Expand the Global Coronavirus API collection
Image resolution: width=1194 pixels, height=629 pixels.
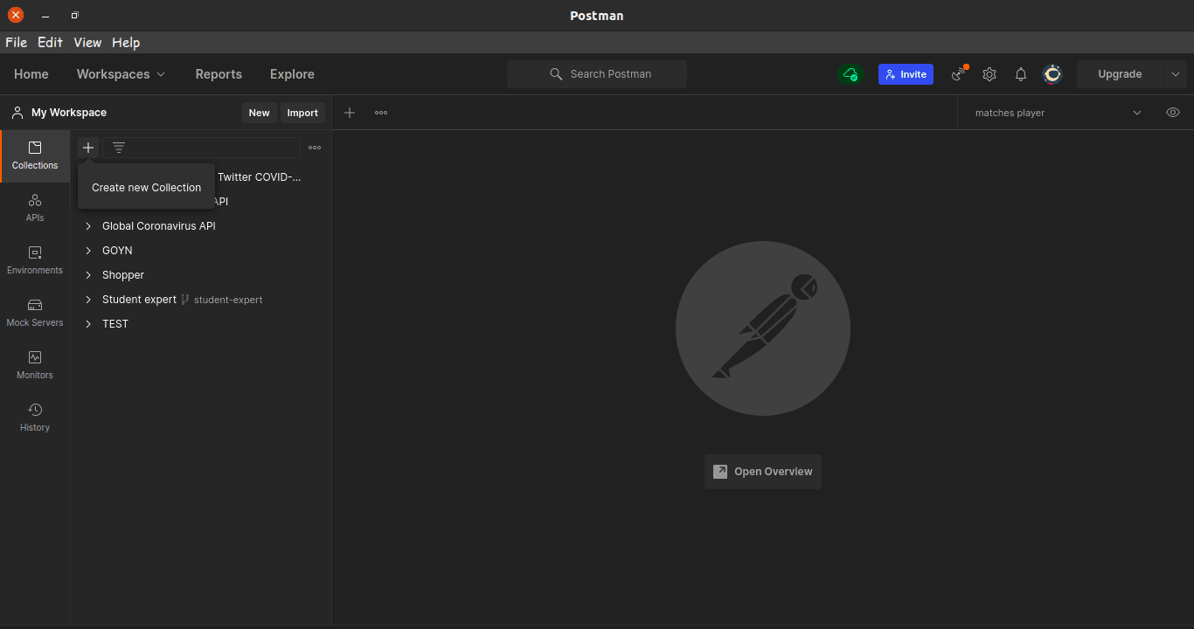(88, 226)
